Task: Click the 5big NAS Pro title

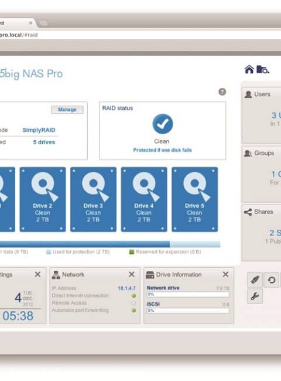Action: pyautogui.click(x=31, y=74)
